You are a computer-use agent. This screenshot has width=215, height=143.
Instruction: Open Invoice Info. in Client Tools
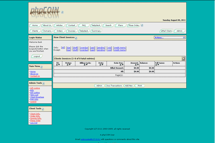click(36, 118)
